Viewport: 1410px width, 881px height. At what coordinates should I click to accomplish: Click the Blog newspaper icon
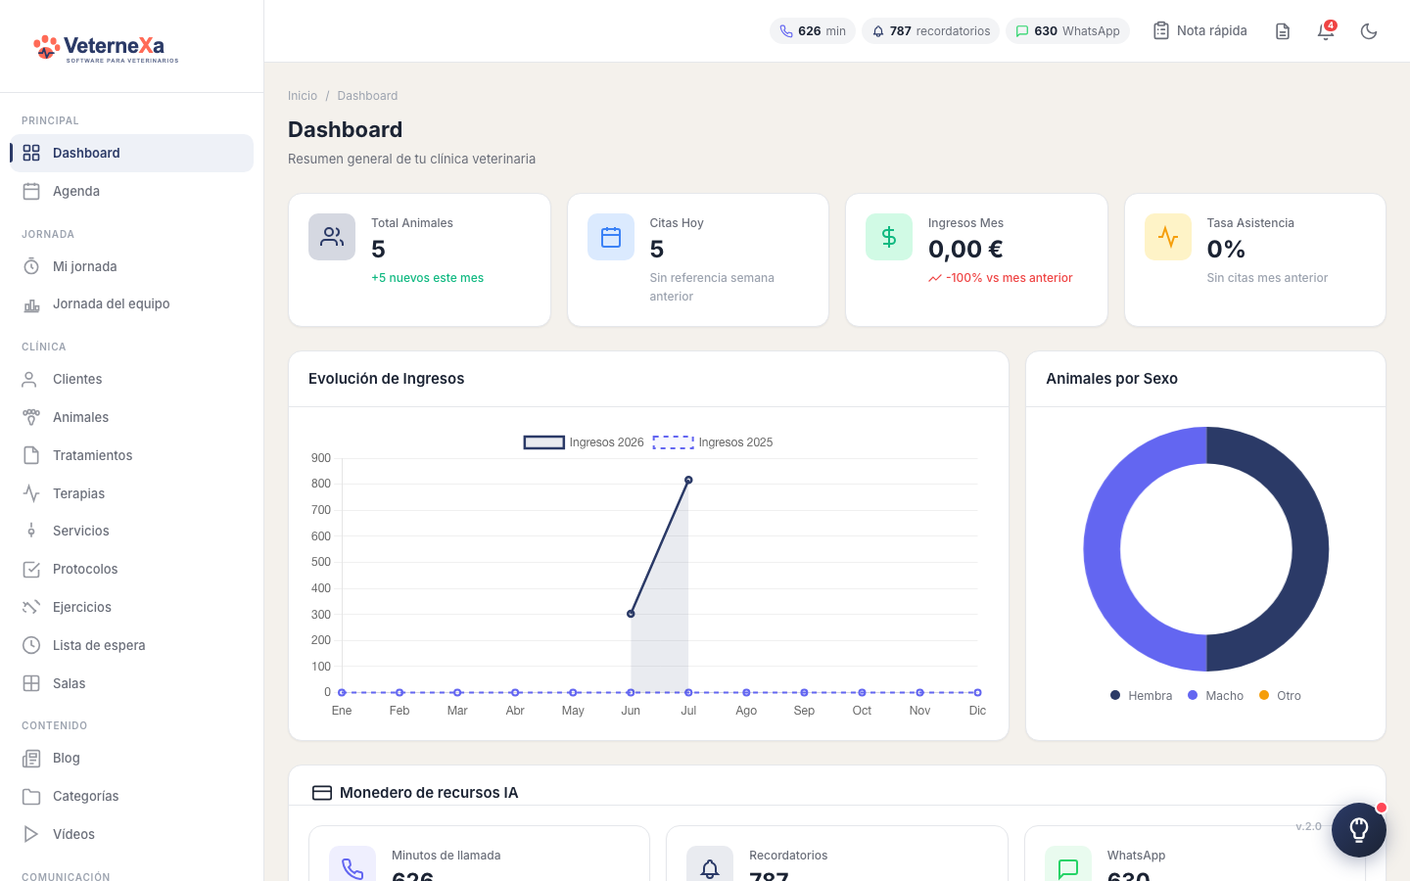point(31,758)
